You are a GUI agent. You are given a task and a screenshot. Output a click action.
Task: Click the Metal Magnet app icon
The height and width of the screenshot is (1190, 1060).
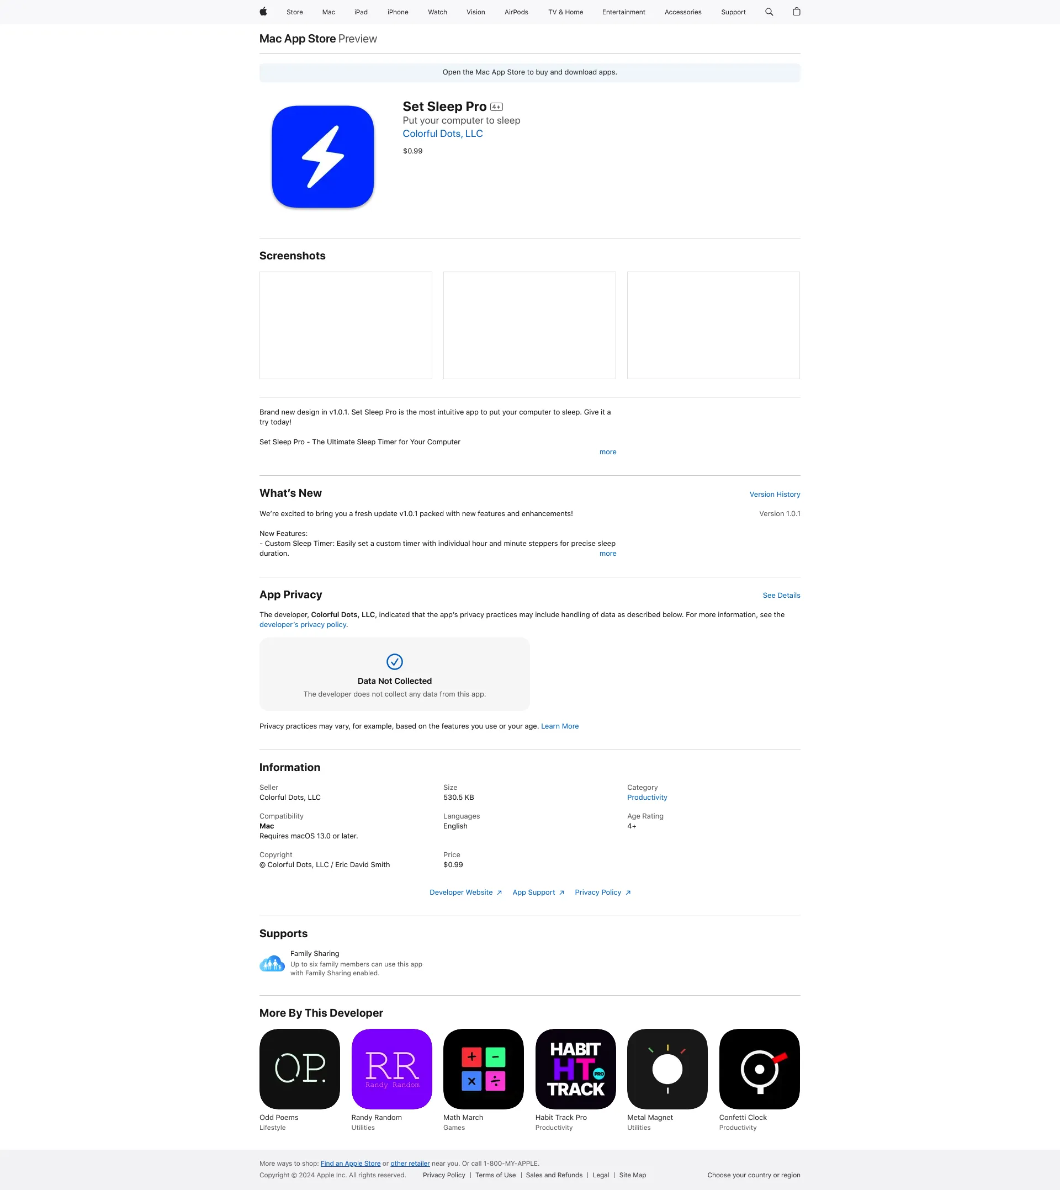pyautogui.click(x=667, y=1069)
